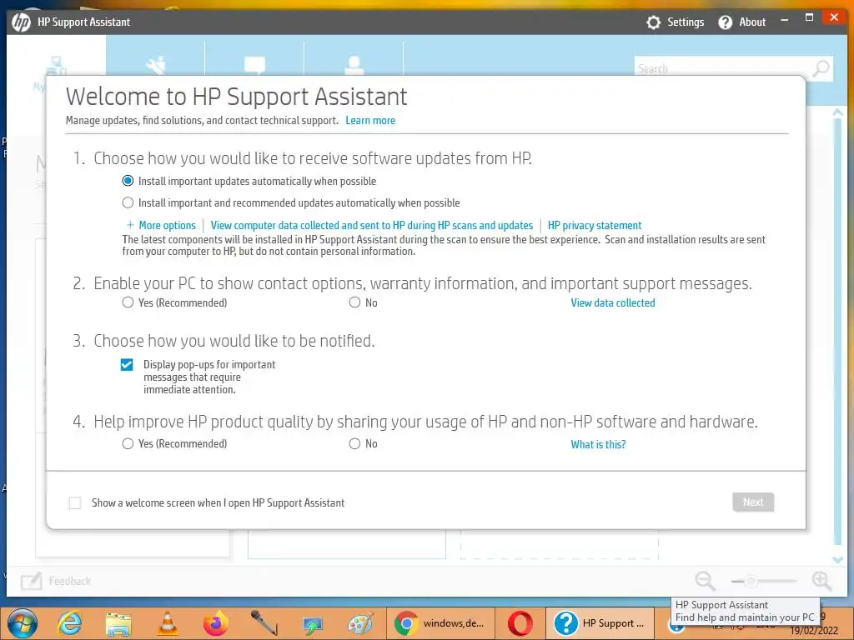Click the search magnifier icon
The width and height of the screenshot is (854, 640).
click(x=821, y=68)
